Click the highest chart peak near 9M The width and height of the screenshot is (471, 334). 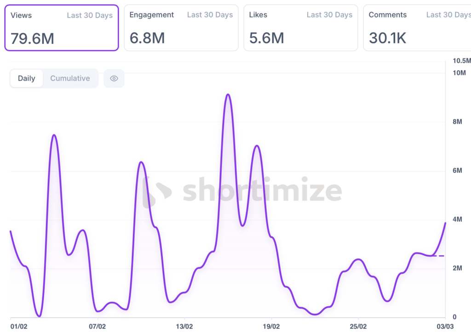[x=228, y=94]
